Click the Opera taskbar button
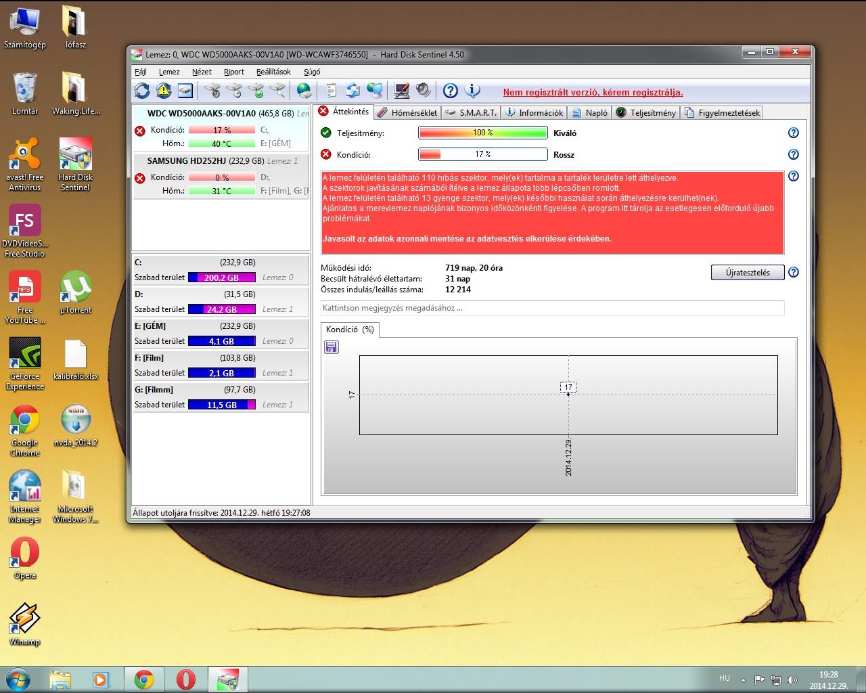 pos(185,679)
